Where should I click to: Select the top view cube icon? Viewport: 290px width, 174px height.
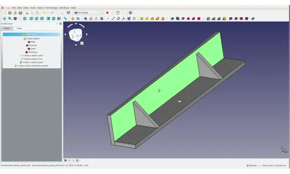click(x=37, y=19)
